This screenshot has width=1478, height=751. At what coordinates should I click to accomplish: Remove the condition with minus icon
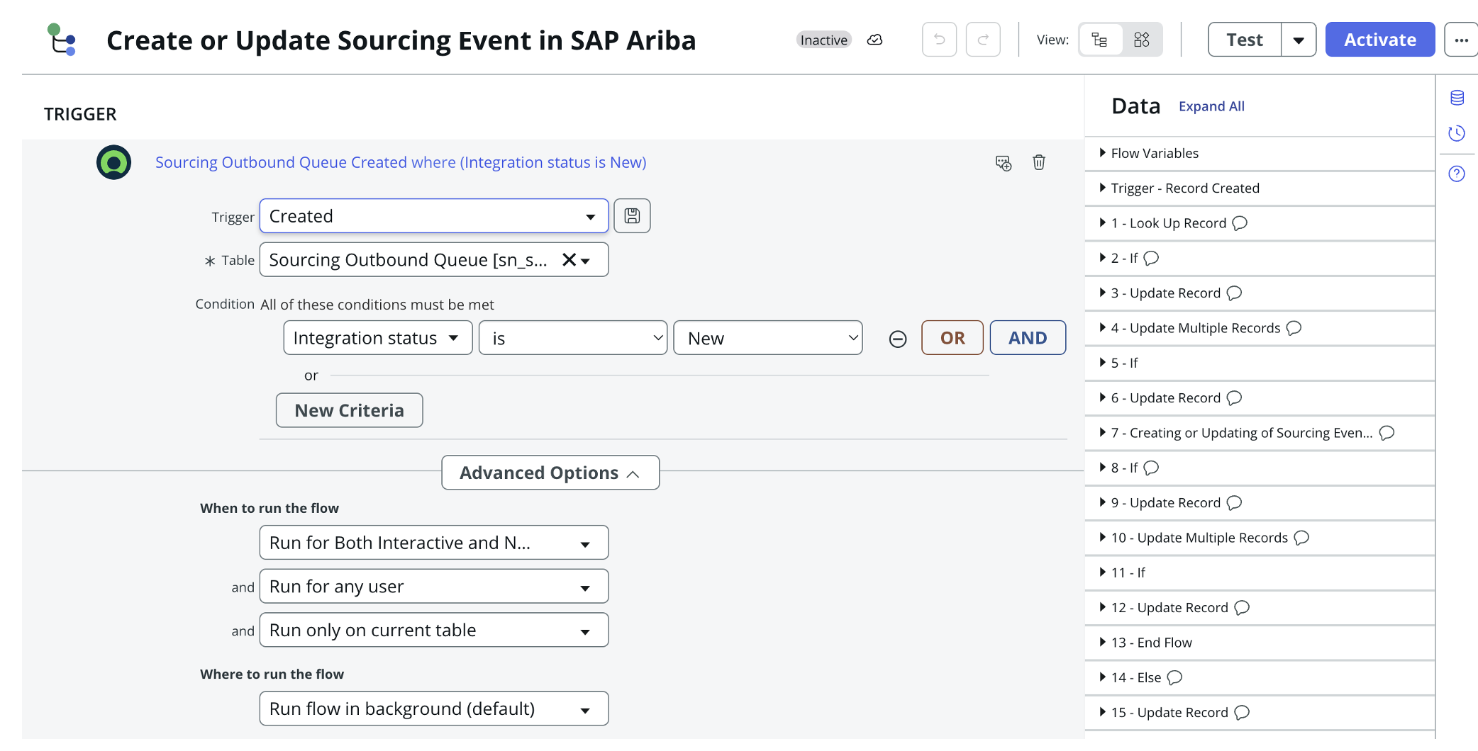[x=898, y=339]
